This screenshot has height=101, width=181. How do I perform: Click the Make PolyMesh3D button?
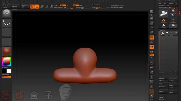[x=171, y=1]
